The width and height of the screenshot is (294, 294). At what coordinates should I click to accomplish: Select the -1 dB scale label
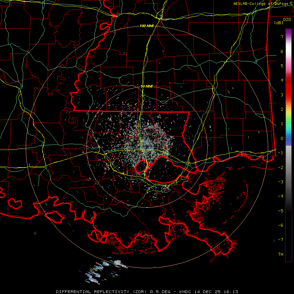click(x=281, y=153)
